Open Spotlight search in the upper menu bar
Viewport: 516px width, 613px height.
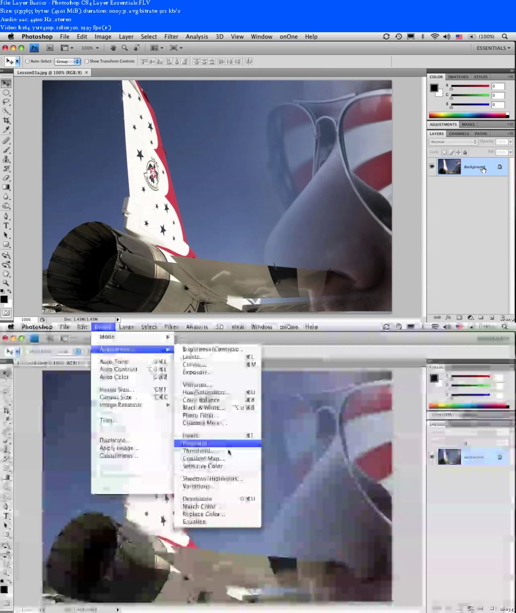click(x=504, y=36)
